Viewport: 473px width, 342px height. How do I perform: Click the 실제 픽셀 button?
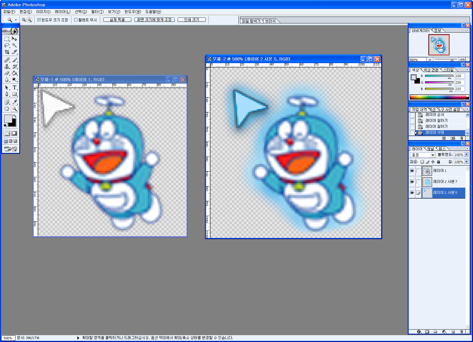[117, 20]
